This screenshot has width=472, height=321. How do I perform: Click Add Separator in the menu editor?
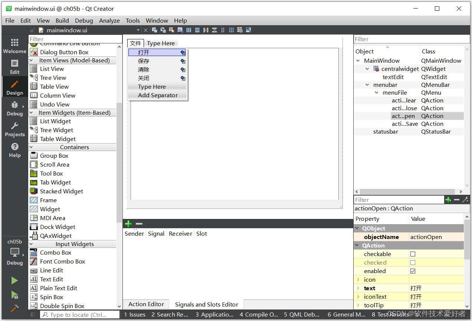coord(157,95)
